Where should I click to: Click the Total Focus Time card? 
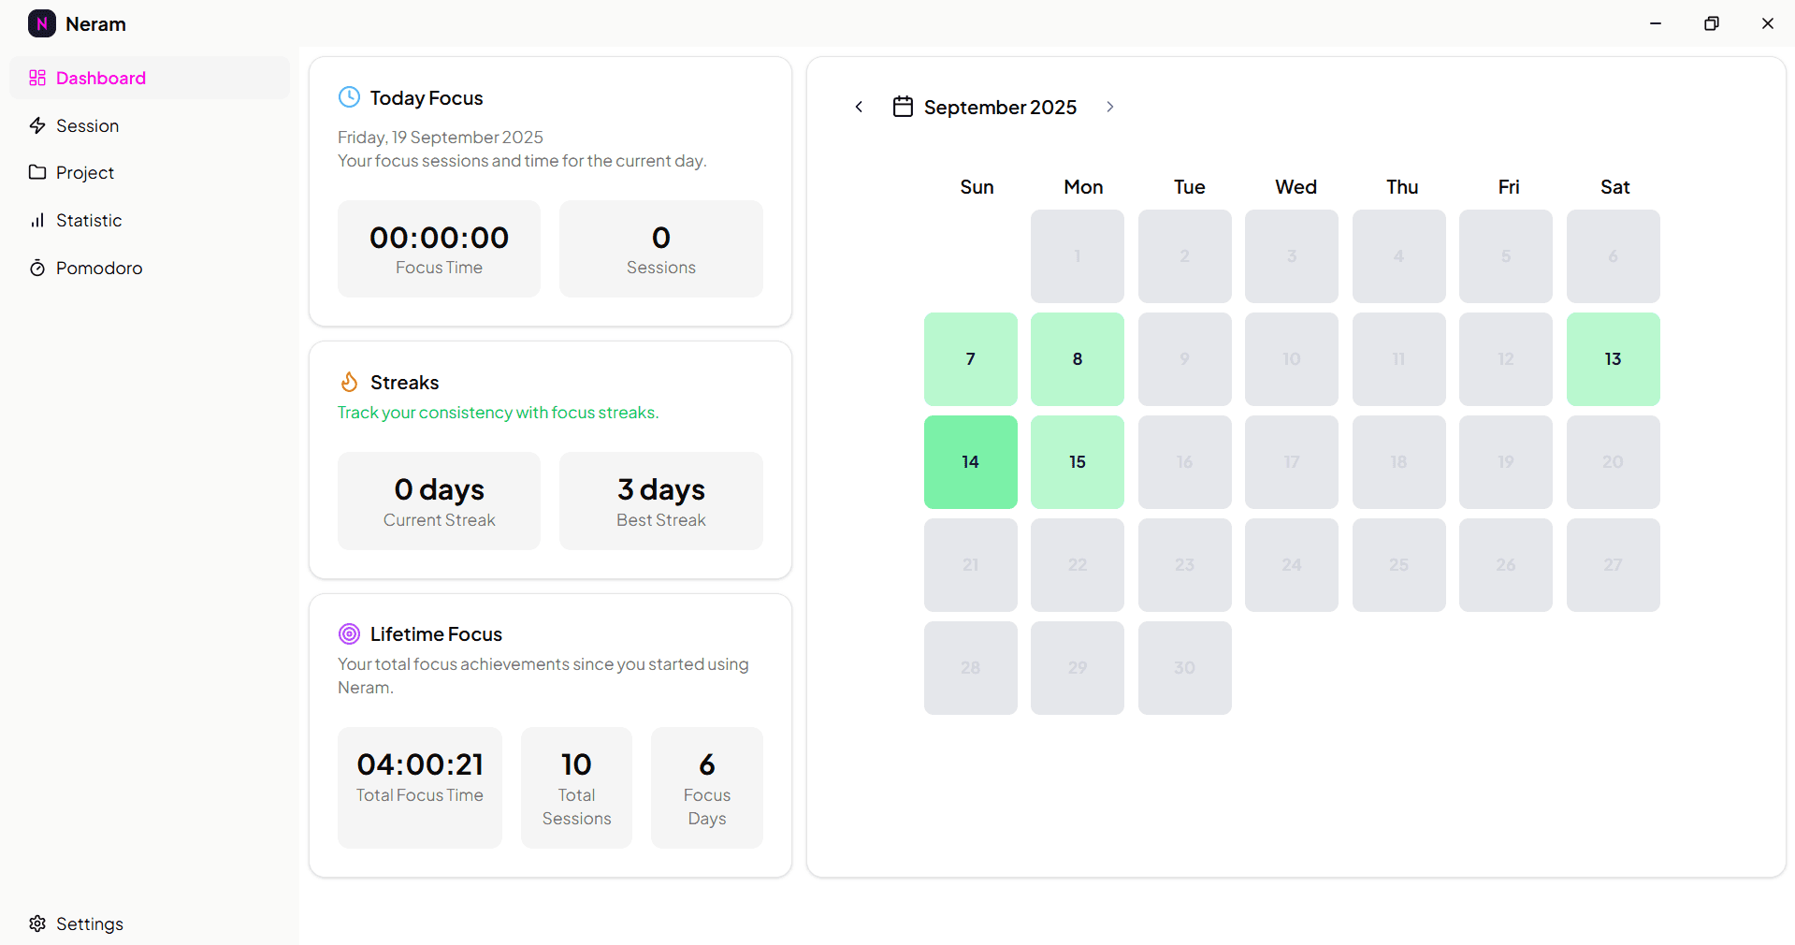tap(419, 787)
